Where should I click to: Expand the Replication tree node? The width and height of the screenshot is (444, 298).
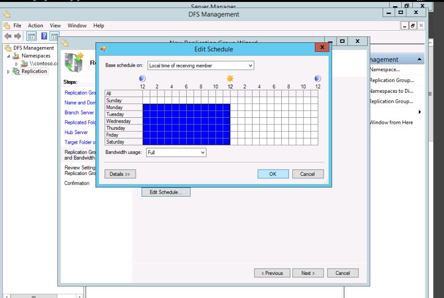click(8, 72)
